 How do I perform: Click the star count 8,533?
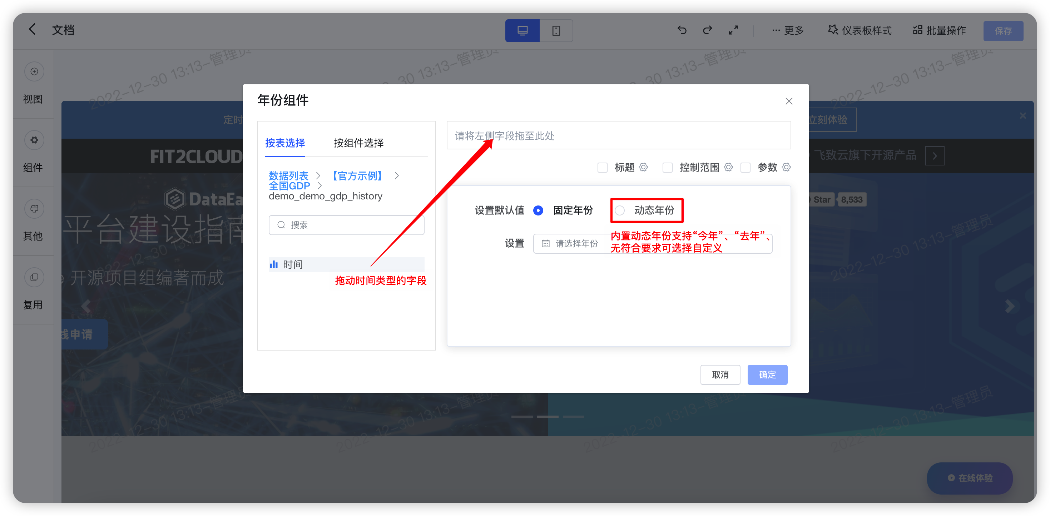tap(852, 200)
